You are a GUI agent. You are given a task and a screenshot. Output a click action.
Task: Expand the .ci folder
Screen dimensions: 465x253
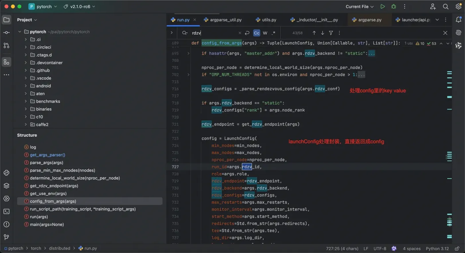pyautogui.click(x=26, y=39)
